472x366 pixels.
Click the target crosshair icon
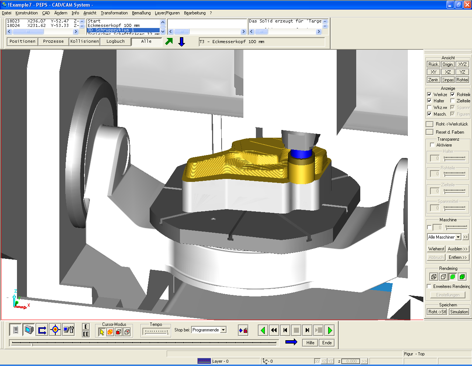pyautogui.click(x=55, y=330)
